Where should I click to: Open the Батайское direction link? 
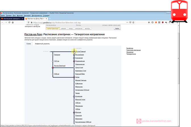click(x=130, y=48)
